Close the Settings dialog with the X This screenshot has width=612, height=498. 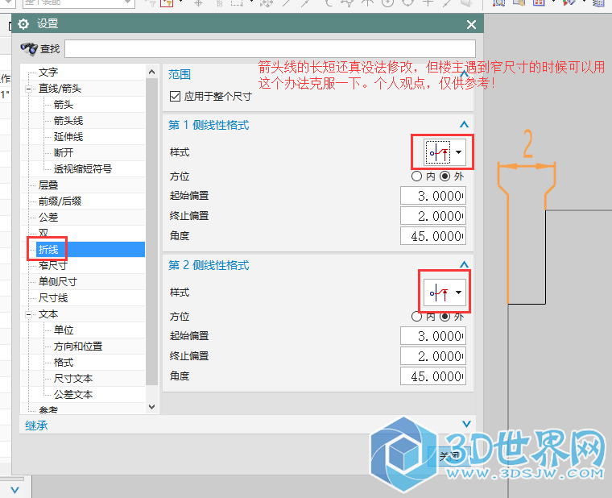click(471, 25)
